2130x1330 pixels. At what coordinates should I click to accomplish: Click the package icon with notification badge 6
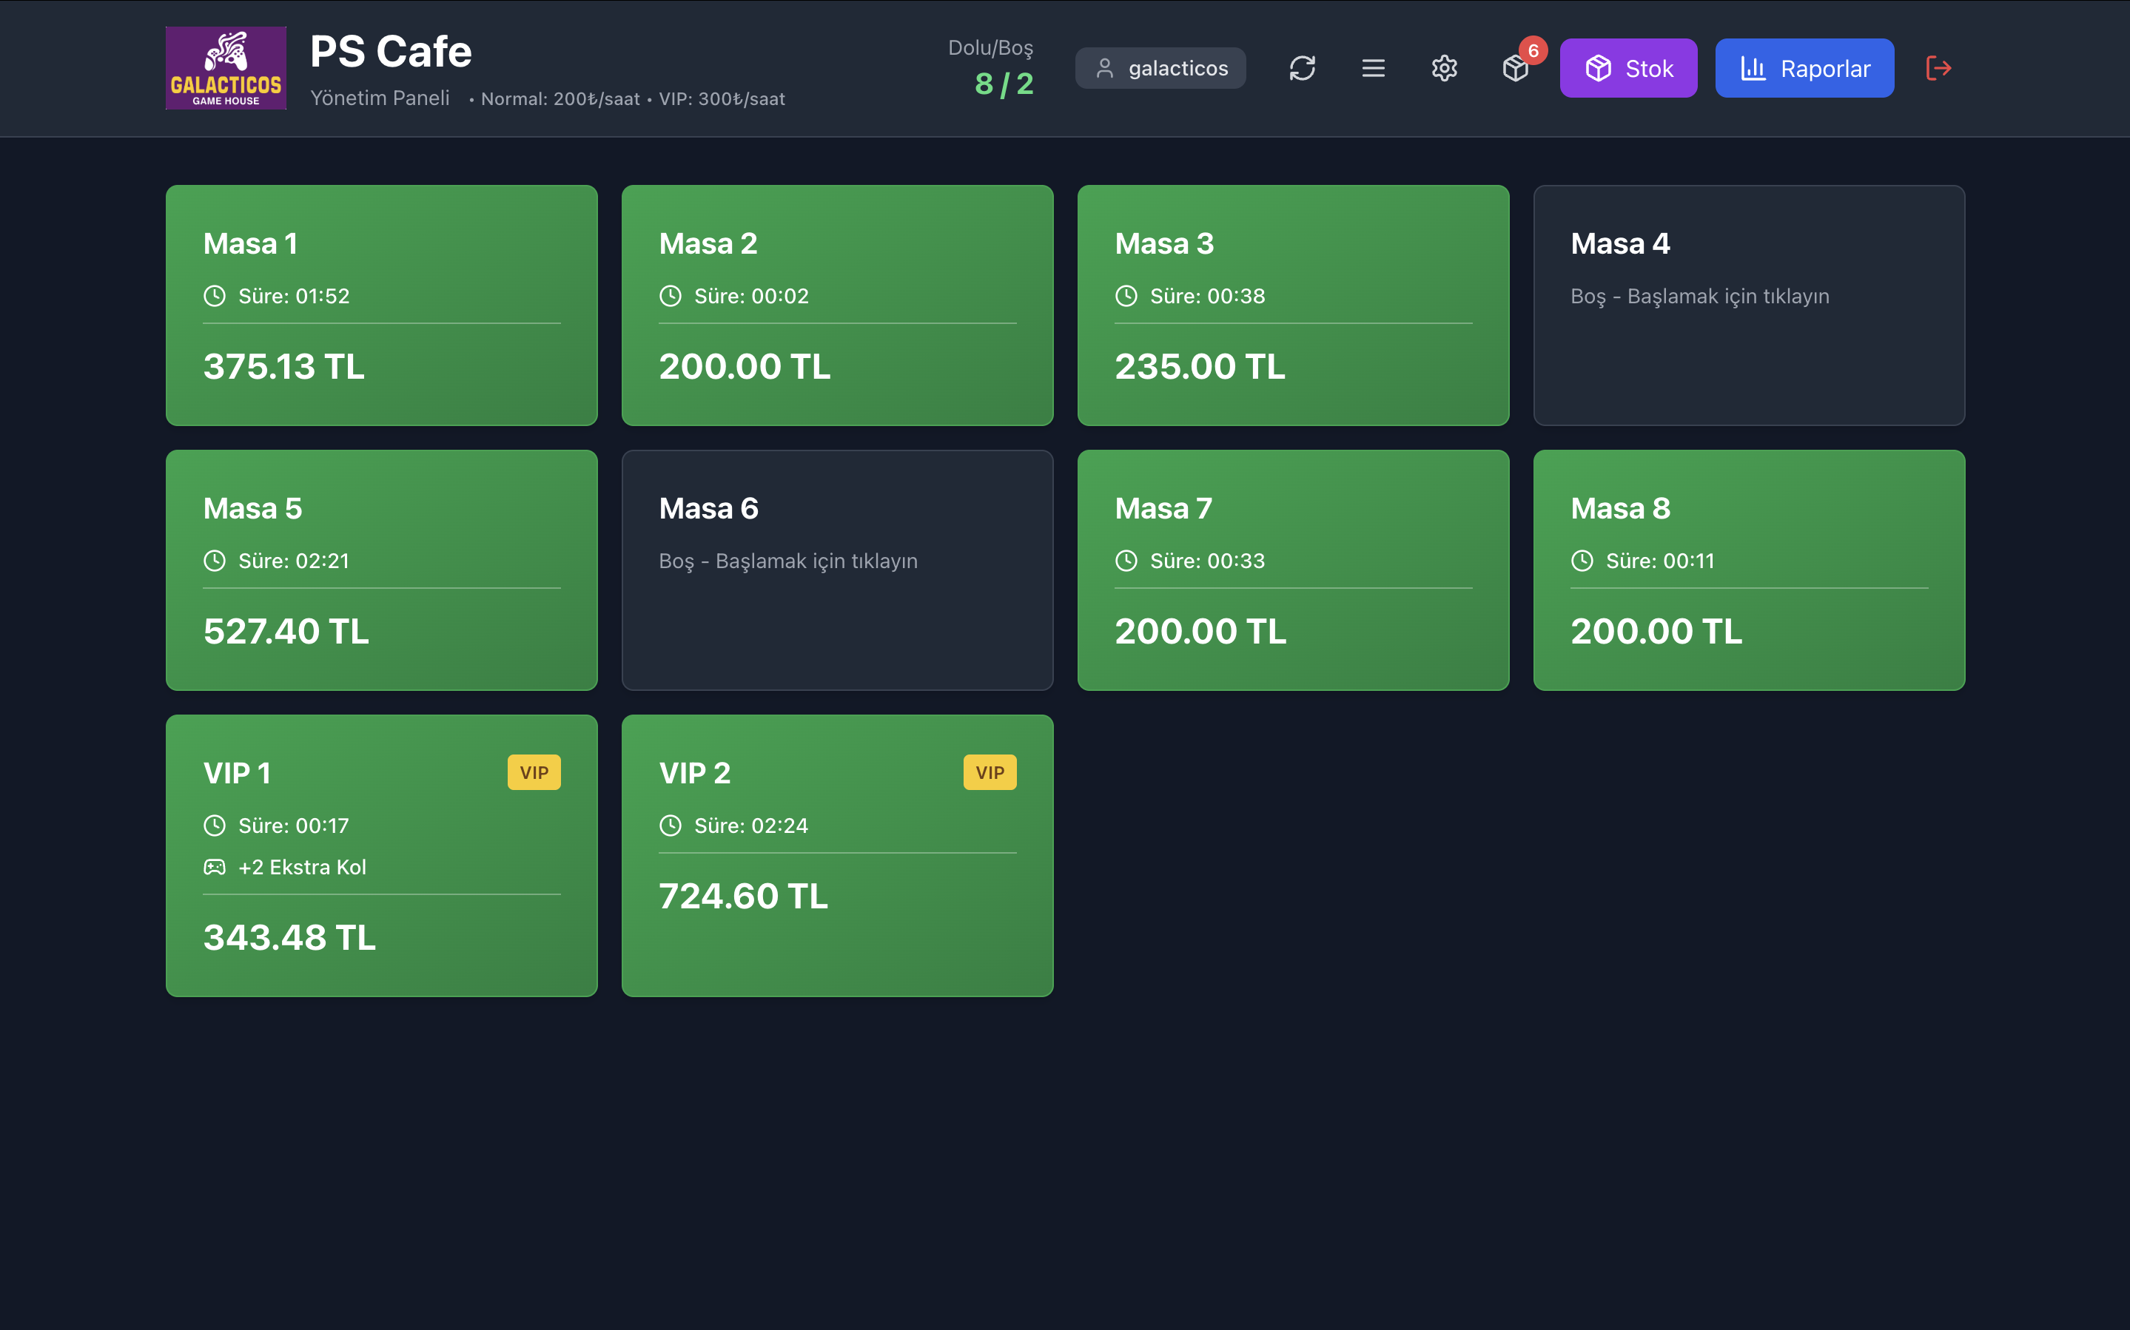click(x=1516, y=70)
